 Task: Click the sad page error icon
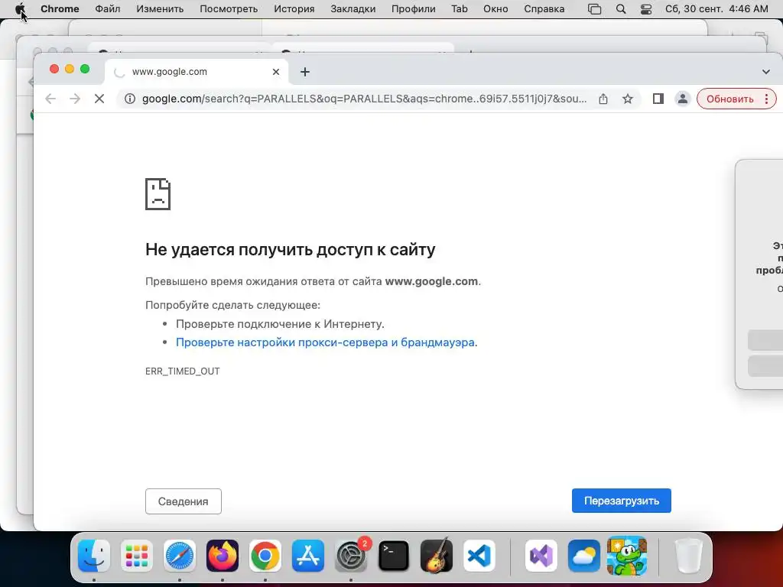pos(158,194)
